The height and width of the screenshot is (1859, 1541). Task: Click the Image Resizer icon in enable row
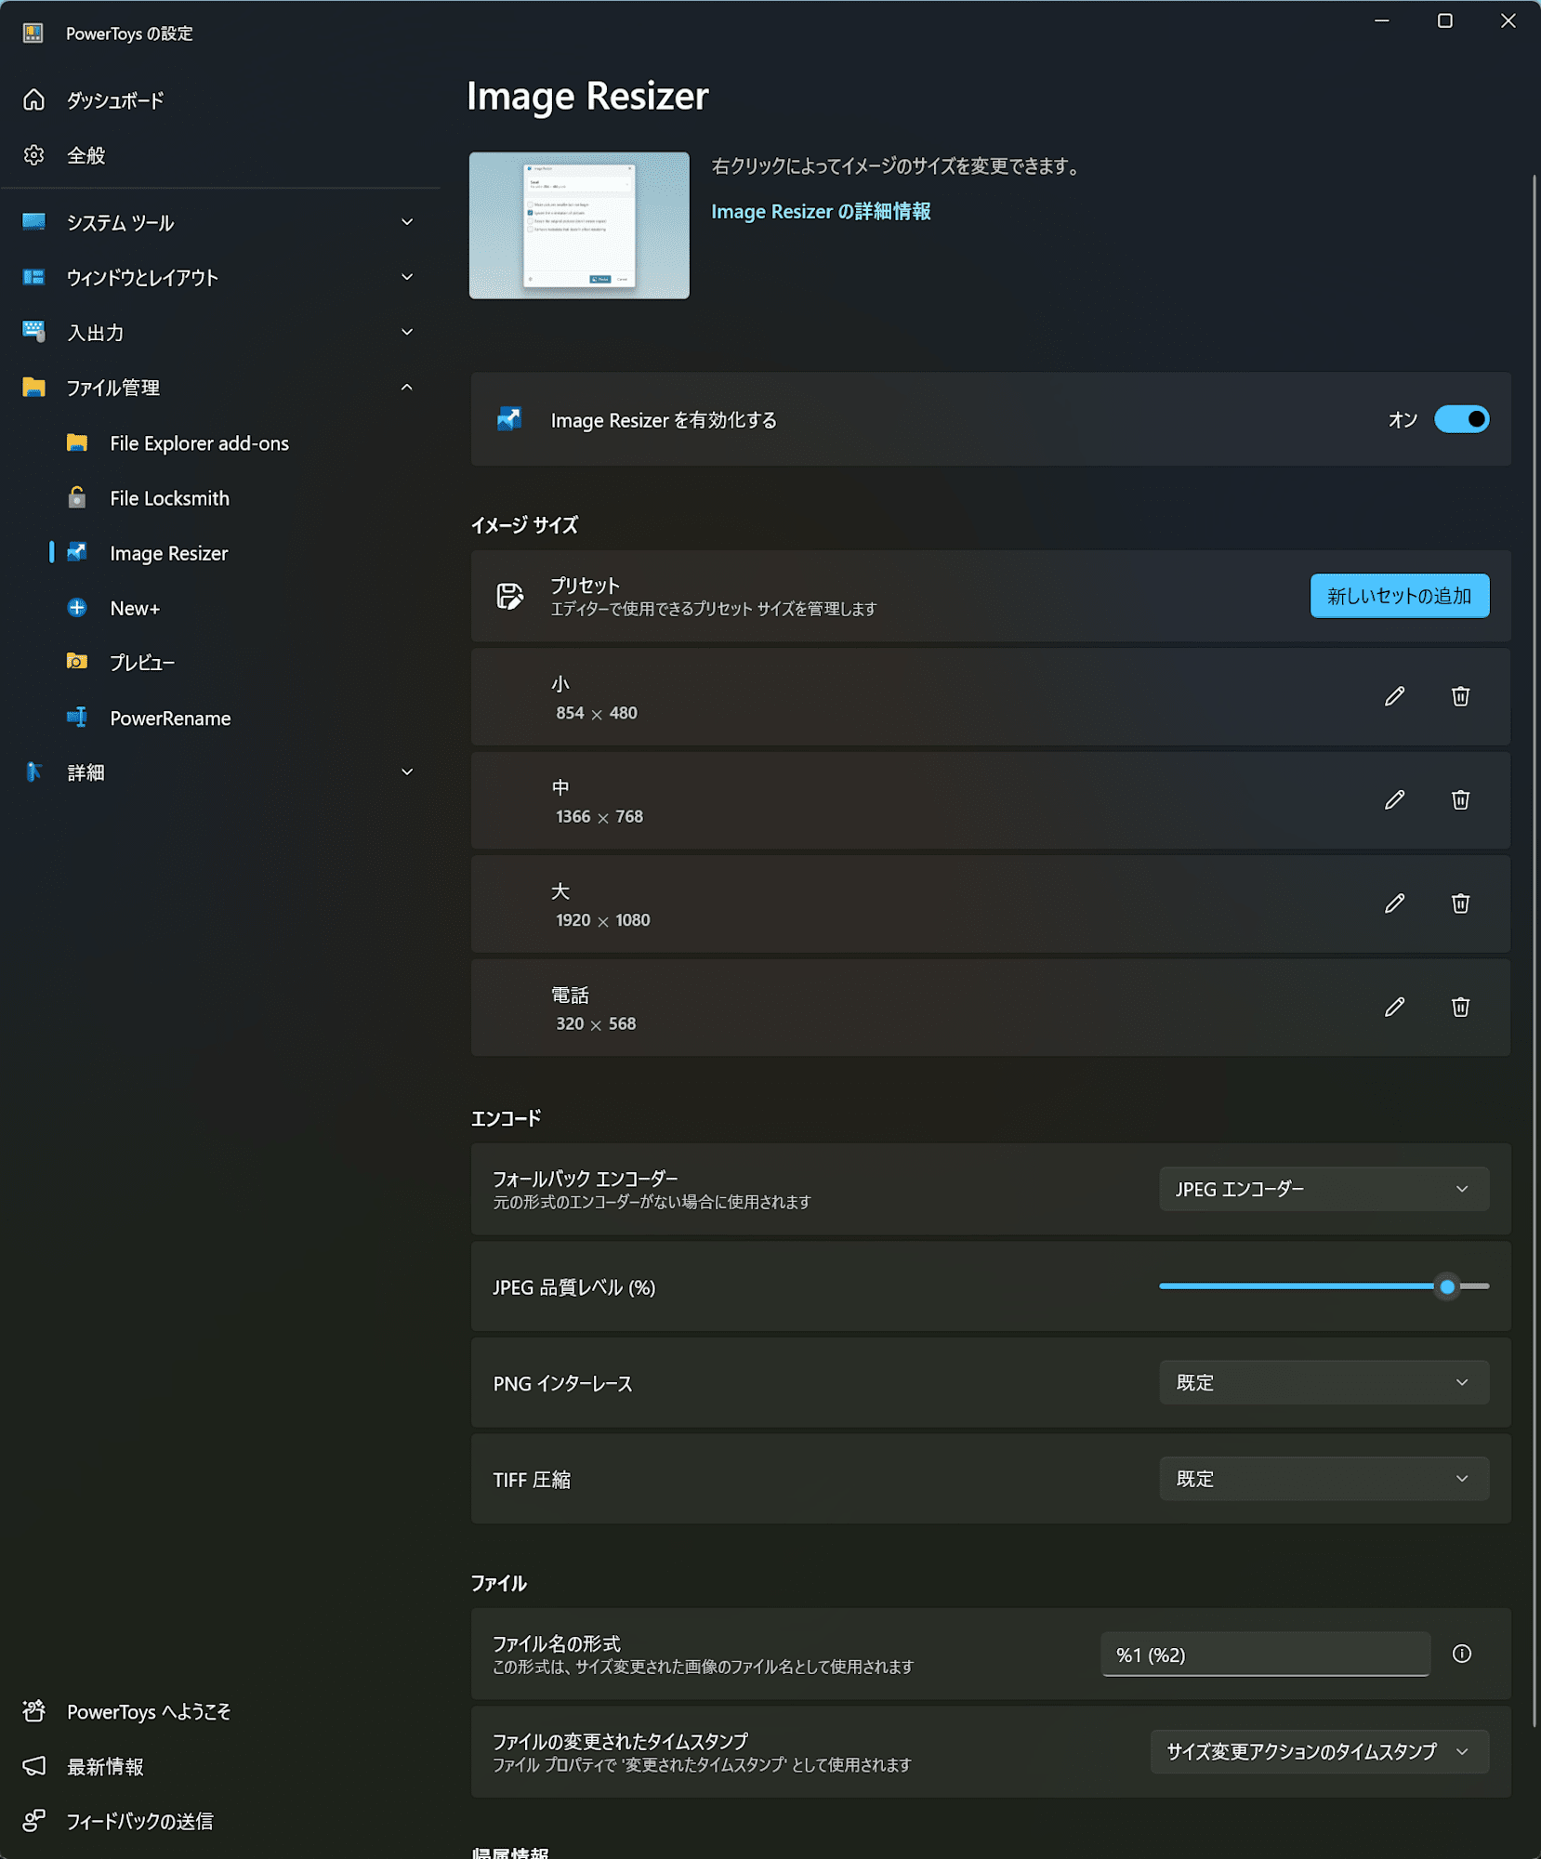509,419
